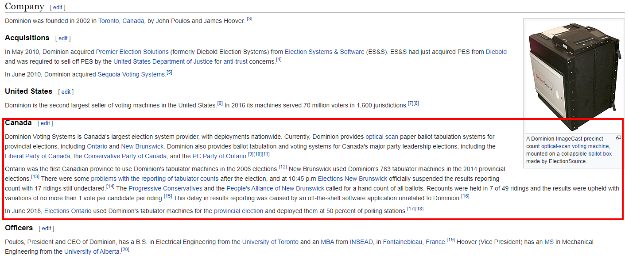Open footnote 14 after ridings still undeclared

click(x=111, y=187)
